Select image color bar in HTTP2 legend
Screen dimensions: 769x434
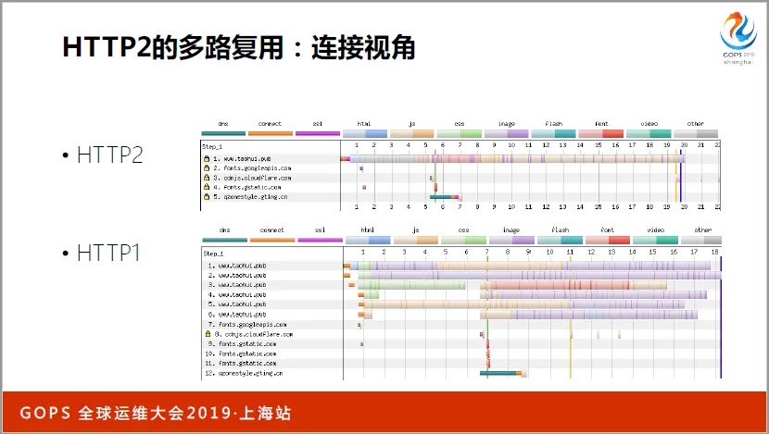[507, 134]
